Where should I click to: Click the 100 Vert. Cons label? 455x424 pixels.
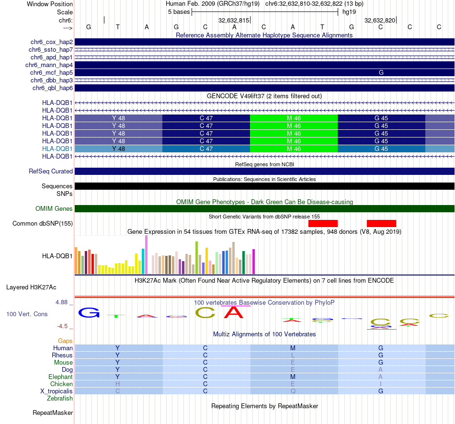tap(27, 314)
